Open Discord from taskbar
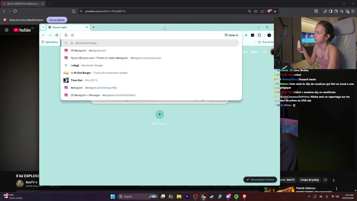357x201 pixels. coord(228,197)
